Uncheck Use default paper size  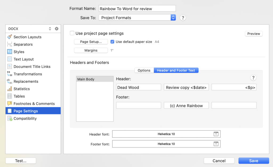(112, 41)
